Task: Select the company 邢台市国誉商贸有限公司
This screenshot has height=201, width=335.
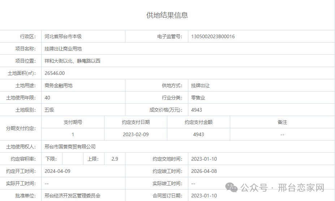Action: 70,147
